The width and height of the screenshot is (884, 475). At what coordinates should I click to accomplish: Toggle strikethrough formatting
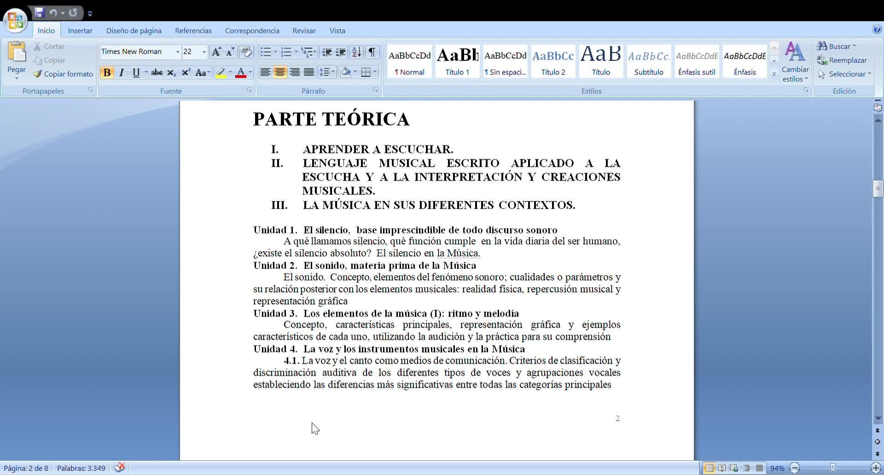point(157,73)
